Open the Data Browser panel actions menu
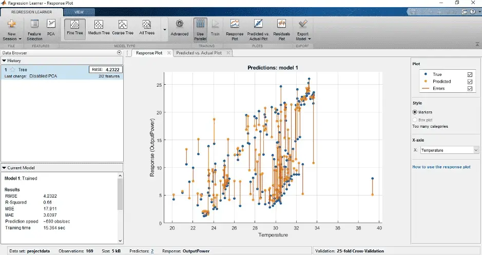 coord(119,53)
